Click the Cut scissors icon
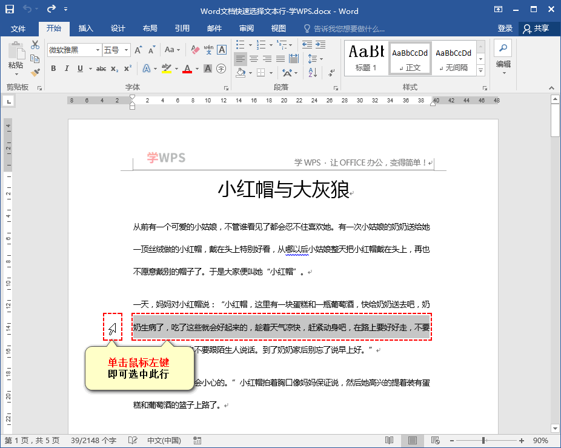The image size is (561, 448). 35,45
